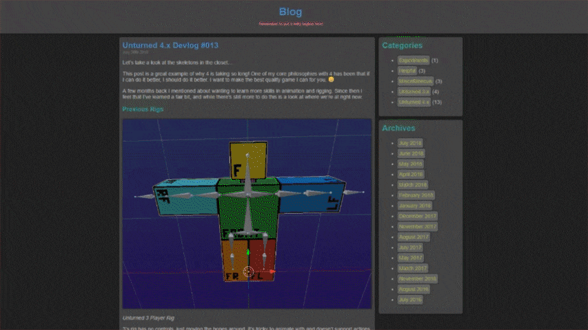
Task: Open the June 2018 archive
Action: 411,153
